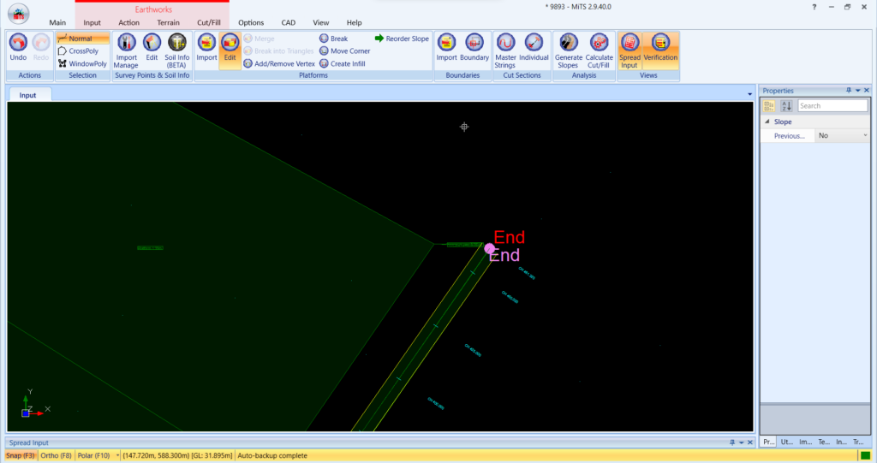Open Spread Input panel options arrow
877x463 pixels.
tap(741, 442)
